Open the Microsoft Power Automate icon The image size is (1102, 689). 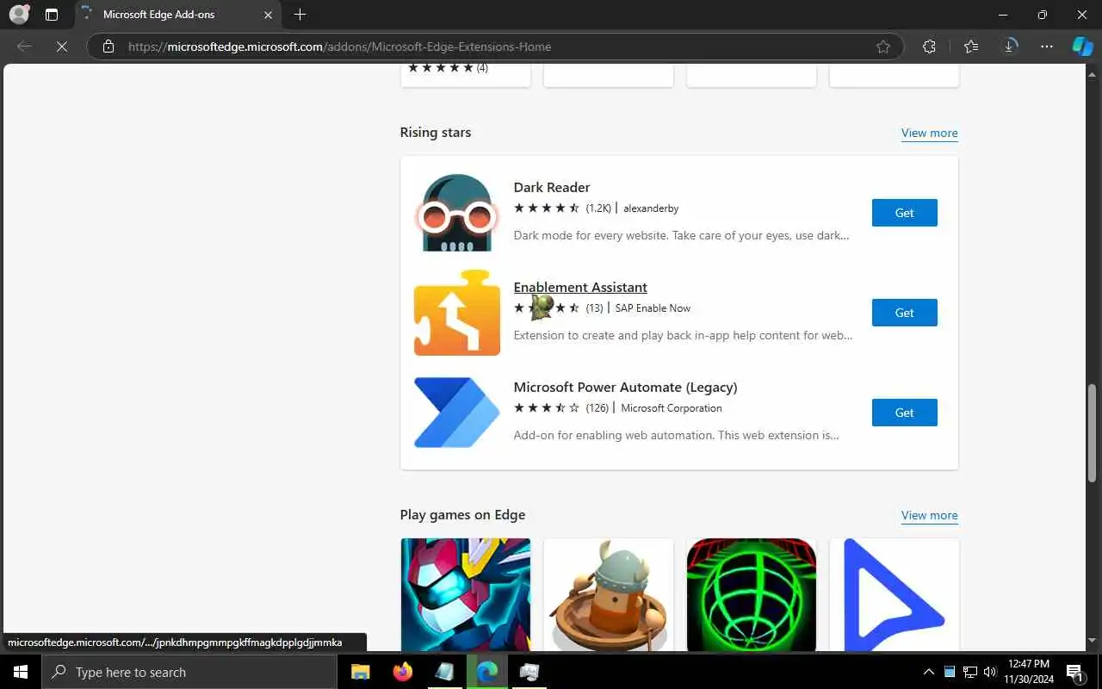457,413
